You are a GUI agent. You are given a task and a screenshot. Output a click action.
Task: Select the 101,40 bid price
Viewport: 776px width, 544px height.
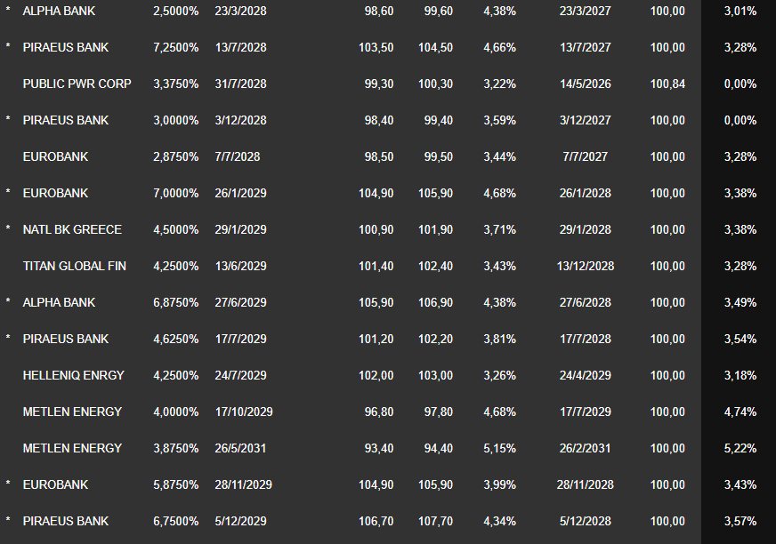click(376, 266)
